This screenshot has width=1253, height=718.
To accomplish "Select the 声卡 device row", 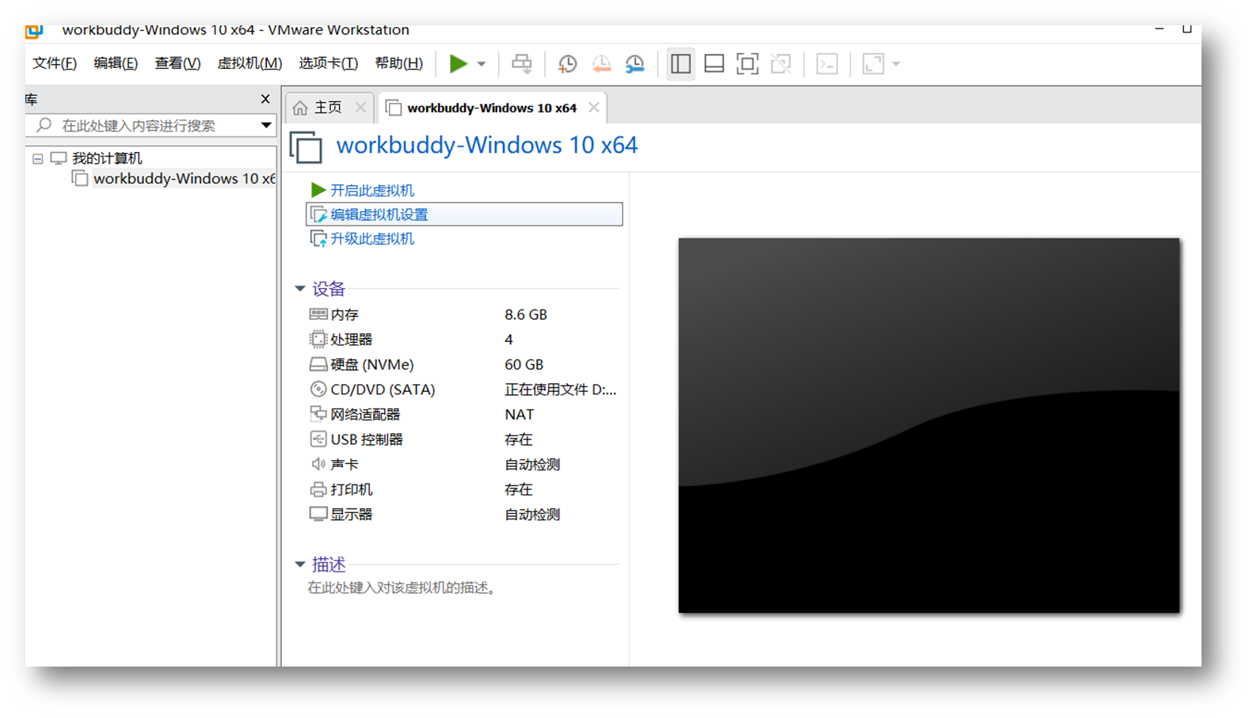I will pyautogui.click(x=463, y=464).
